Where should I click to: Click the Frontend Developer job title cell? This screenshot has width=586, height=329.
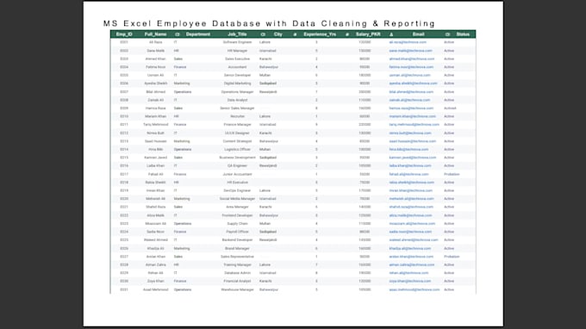[x=237, y=215]
